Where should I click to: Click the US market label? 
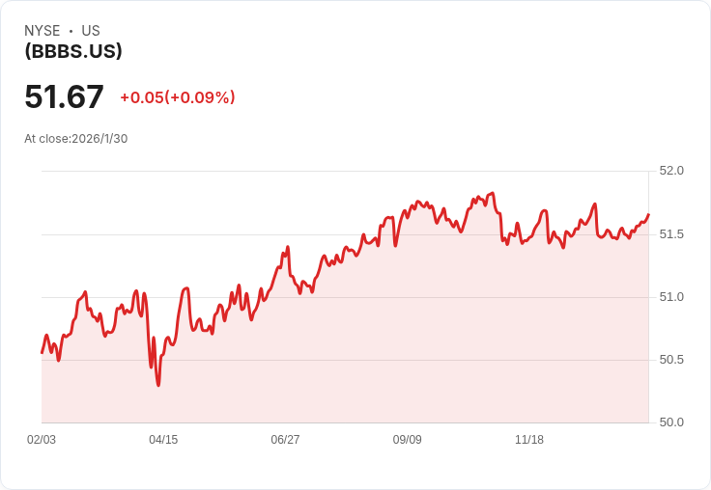click(x=91, y=31)
